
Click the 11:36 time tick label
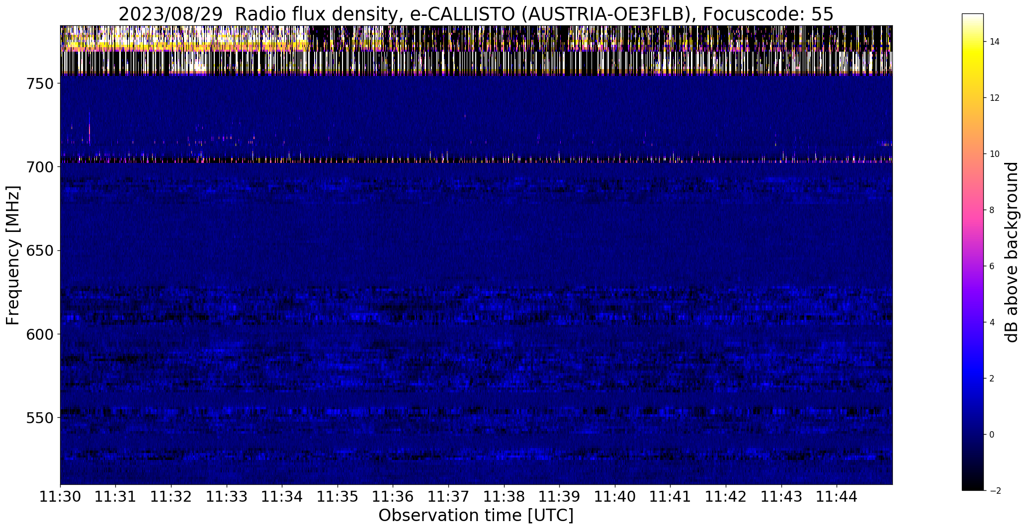[x=393, y=497]
